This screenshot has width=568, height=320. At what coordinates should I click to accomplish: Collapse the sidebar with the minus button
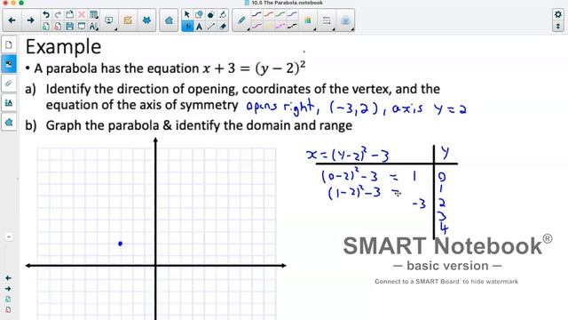coord(9,237)
